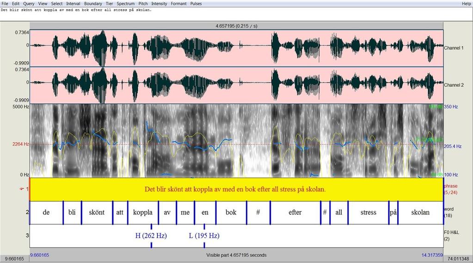The height and width of the screenshot is (263, 473).
Task: Select the word interval "skolan"
Action: (x=420, y=212)
